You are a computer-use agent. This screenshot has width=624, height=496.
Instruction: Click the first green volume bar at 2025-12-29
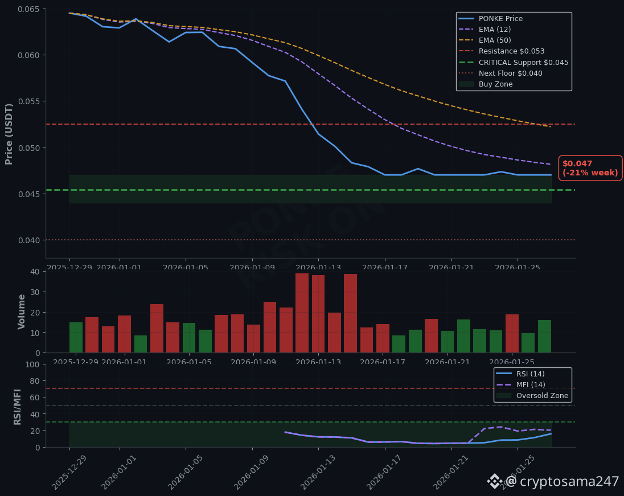(x=76, y=338)
